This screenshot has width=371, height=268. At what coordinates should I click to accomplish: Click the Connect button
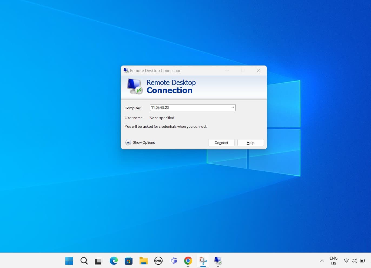221,143
